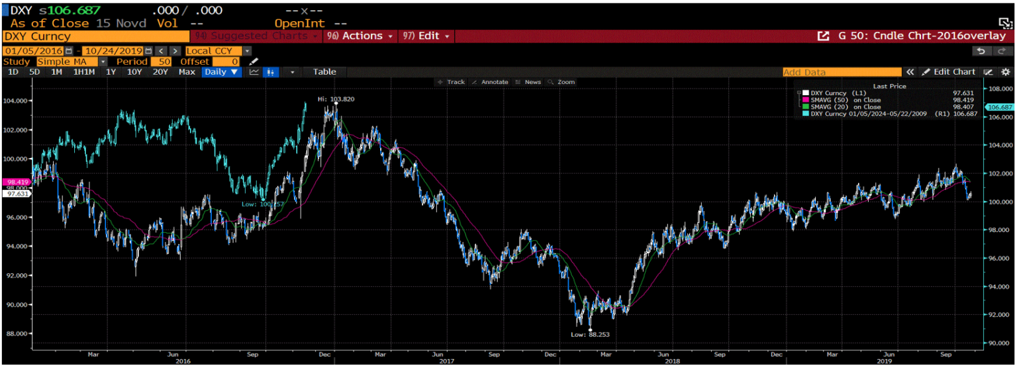Open chart settings gear icon
The image size is (1017, 369).
click(x=1006, y=72)
